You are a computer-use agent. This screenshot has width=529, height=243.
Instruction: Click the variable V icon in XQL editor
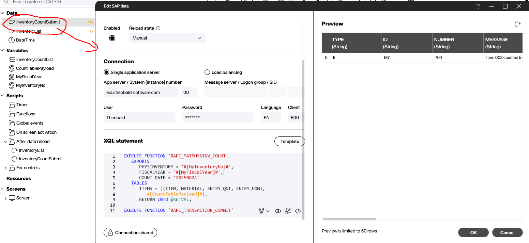pyautogui.click(x=261, y=211)
